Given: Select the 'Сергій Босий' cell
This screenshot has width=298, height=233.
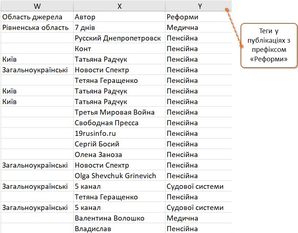Looking at the screenshot, I should click(119, 144).
